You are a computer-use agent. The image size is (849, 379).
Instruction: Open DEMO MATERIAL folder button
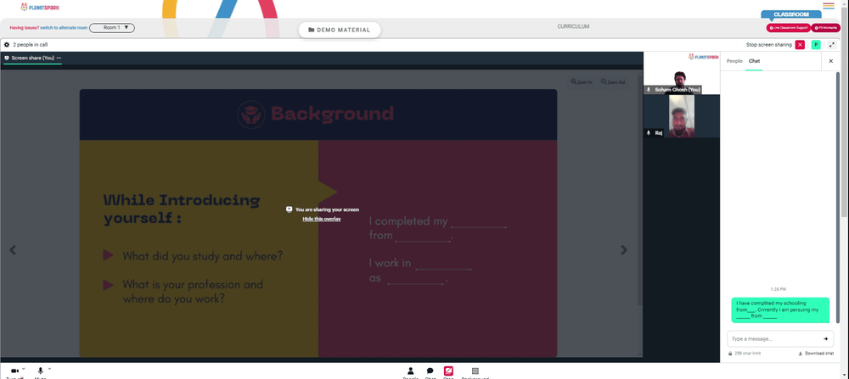(x=340, y=30)
